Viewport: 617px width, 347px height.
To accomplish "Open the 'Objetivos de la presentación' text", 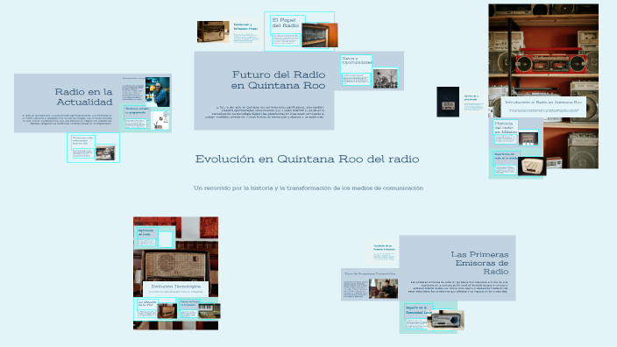I will point(471,97).
